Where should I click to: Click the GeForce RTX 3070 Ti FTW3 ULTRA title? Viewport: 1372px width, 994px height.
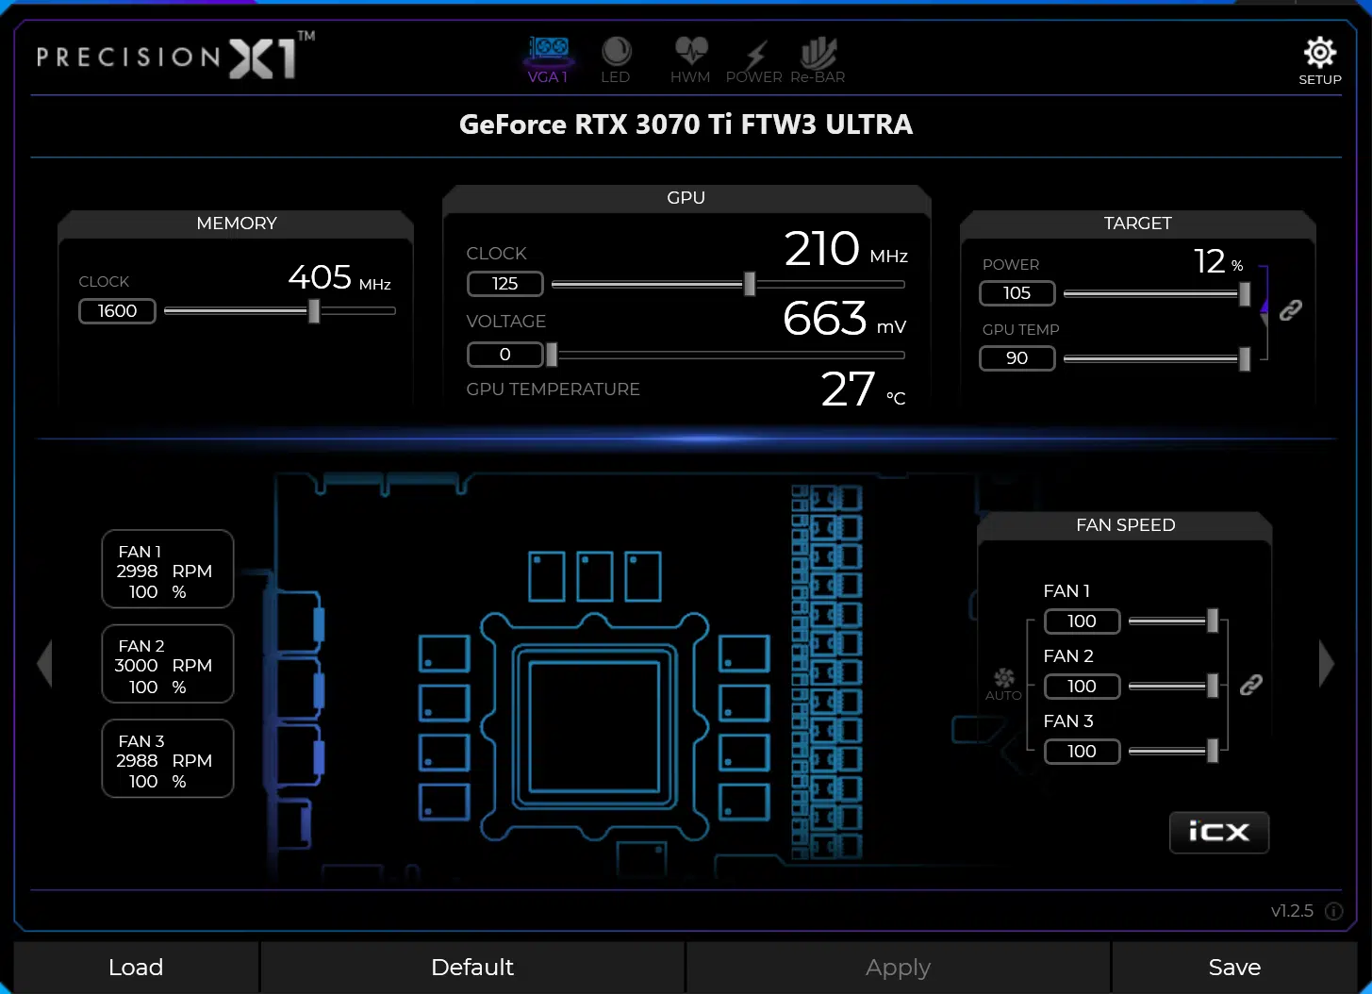(x=686, y=124)
